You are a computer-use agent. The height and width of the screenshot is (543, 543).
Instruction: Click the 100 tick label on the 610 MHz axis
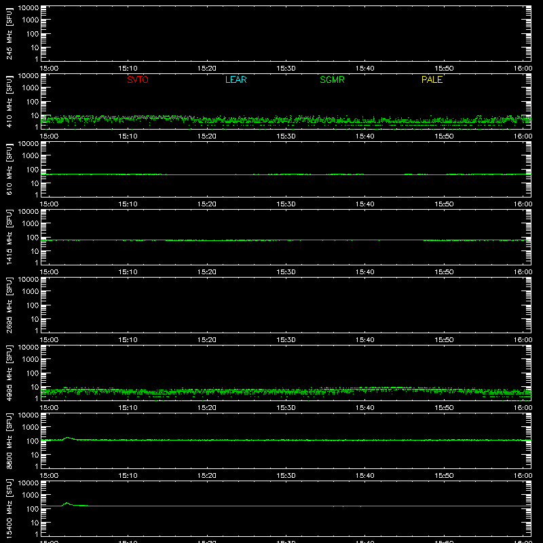(x=33, y=170)
